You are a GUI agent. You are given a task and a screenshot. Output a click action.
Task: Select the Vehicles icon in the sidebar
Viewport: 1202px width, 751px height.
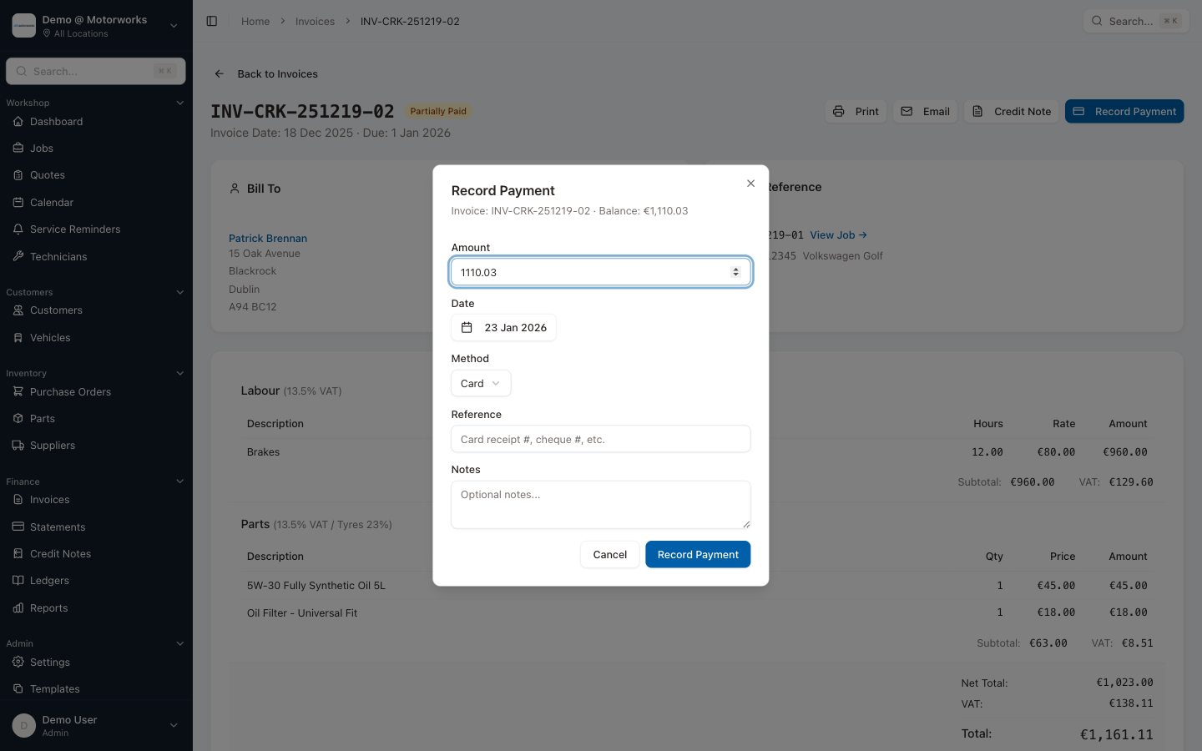point(18,337)
